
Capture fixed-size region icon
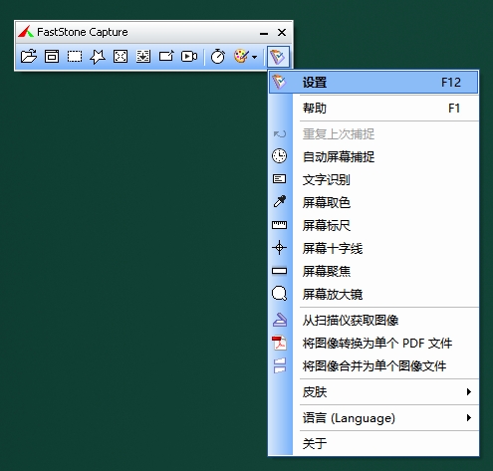click(x=166, y=57)
